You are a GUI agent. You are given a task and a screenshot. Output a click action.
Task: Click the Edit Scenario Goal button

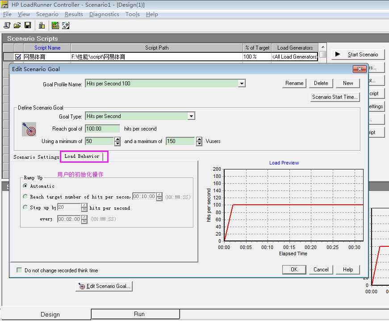click(104, 286)
